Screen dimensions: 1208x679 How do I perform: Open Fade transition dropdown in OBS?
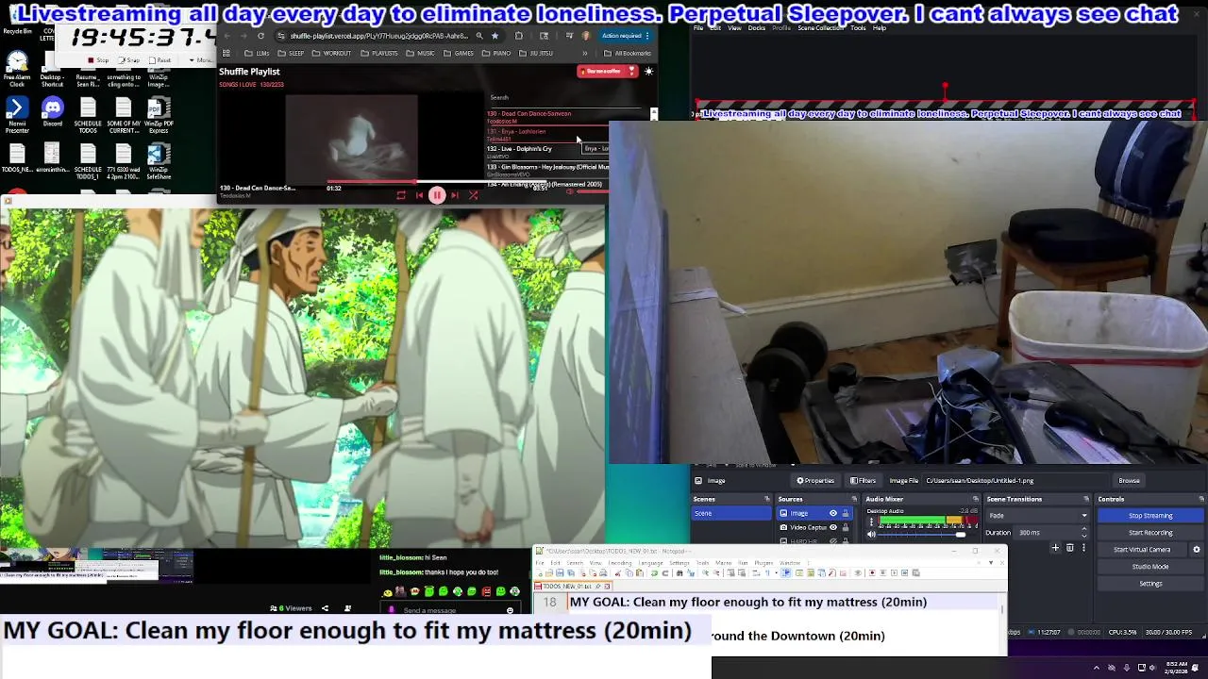(1037, 516)
